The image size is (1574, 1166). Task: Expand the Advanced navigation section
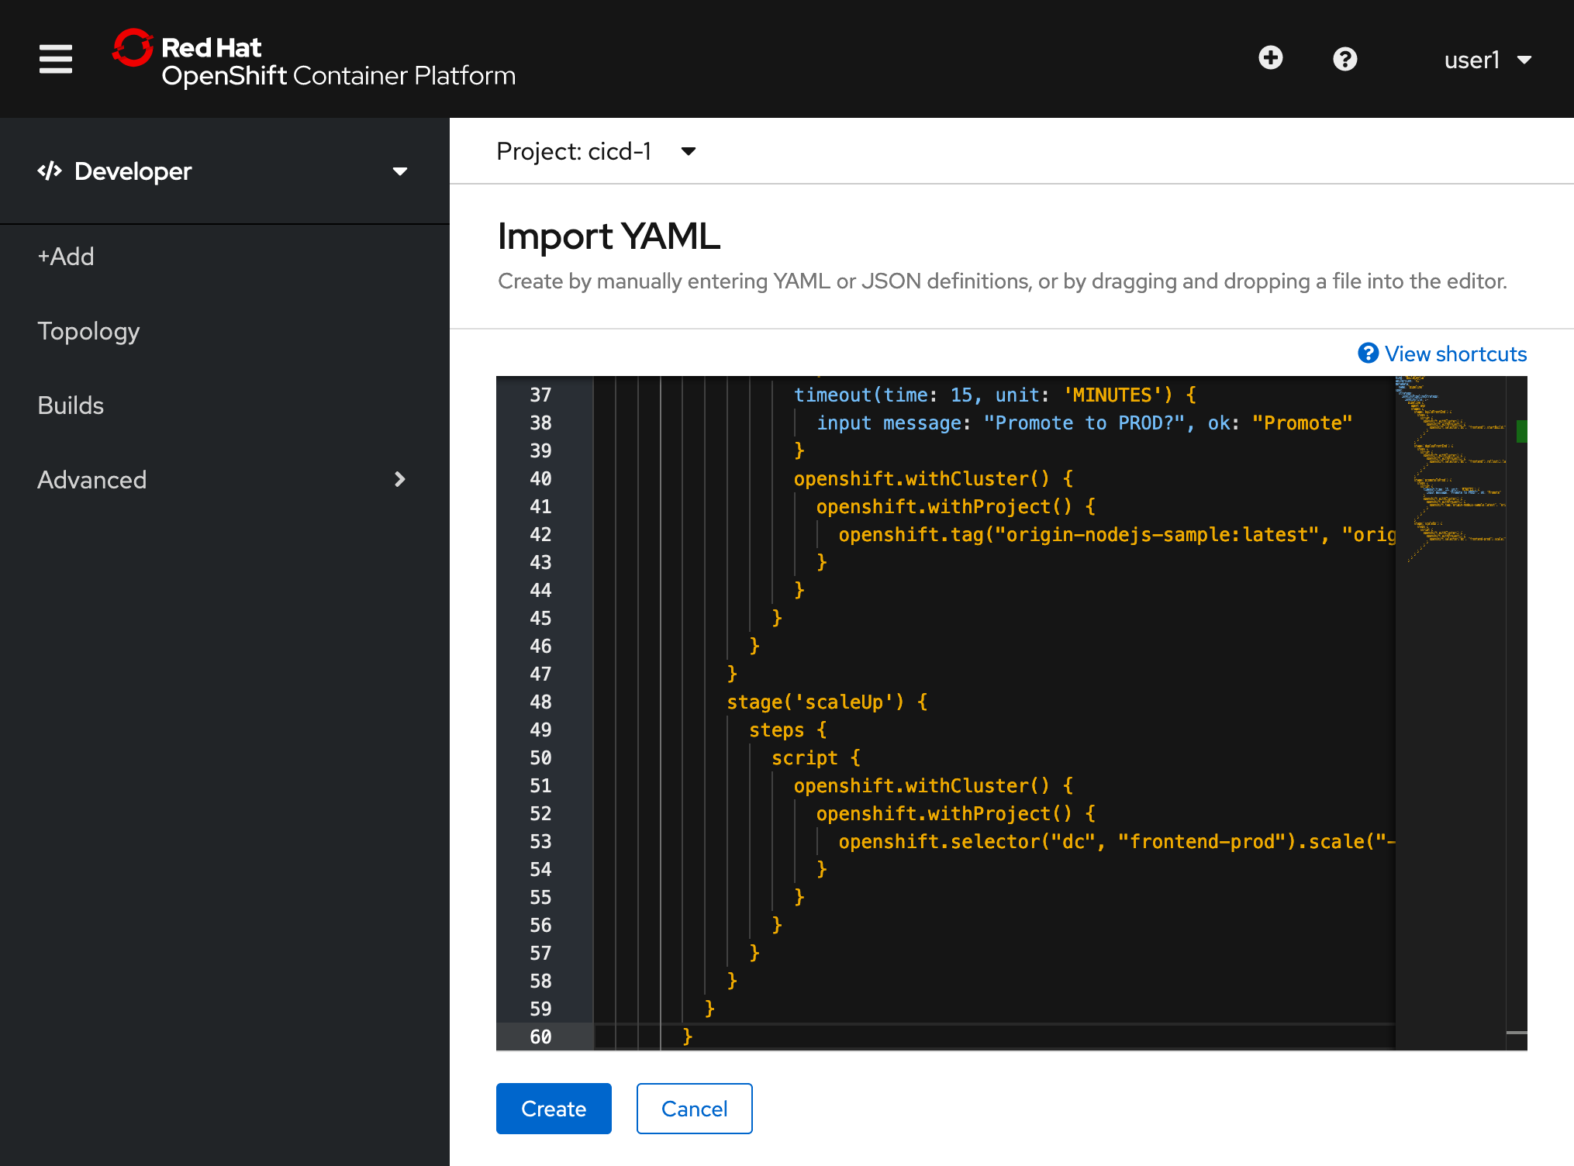coord(223,480)
